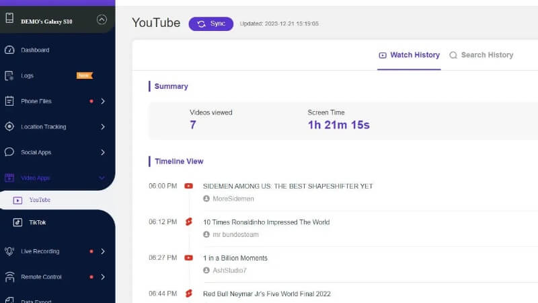Click the Shorts icon at 06:12 PM entry
538x303 pixels.
(188, 222)
